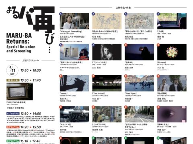Open the red jacket snow scene thumbnail
The height and width of the screenshot is (144, 193).
click(x=74, y=52)
